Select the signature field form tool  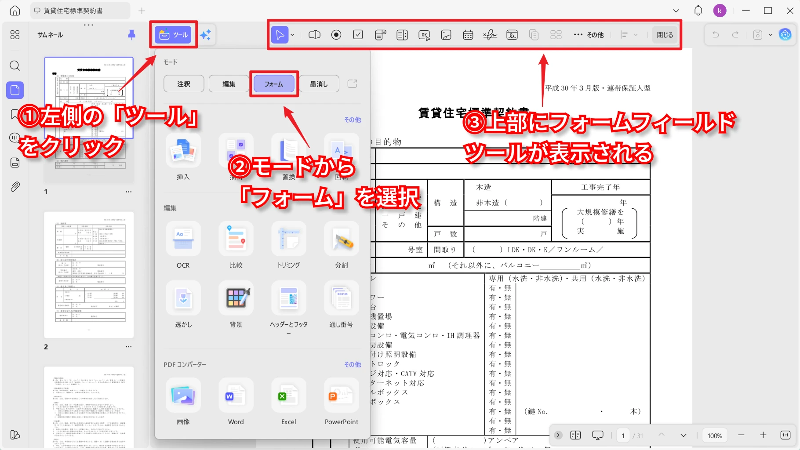pyautogui.click(x=490, y=35)
